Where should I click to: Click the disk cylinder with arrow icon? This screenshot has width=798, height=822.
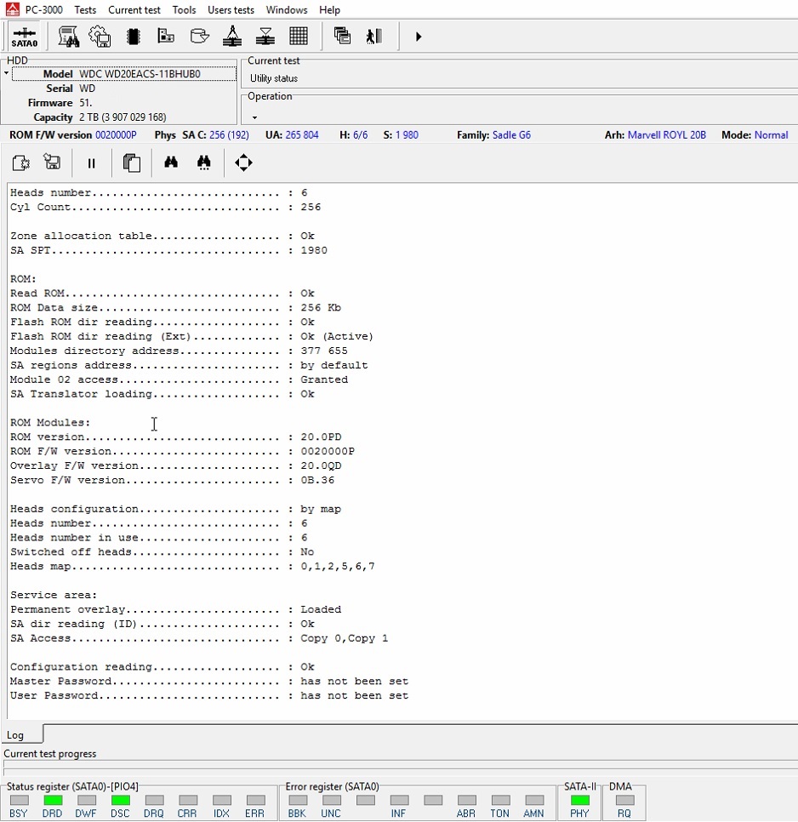click(x=200, y=37)
